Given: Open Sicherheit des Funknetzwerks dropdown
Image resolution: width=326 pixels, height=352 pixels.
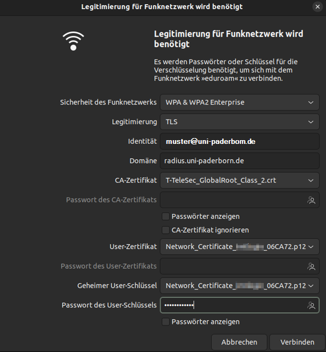Looking at the screenshot, I should (x=239, y=102).
